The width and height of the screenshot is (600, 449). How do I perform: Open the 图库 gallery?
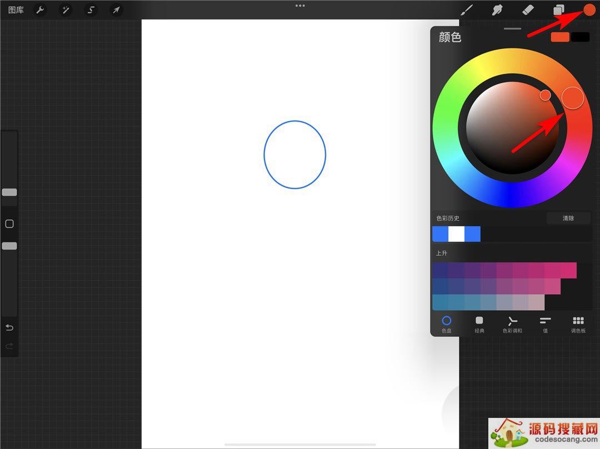click(x=16, y=10)
